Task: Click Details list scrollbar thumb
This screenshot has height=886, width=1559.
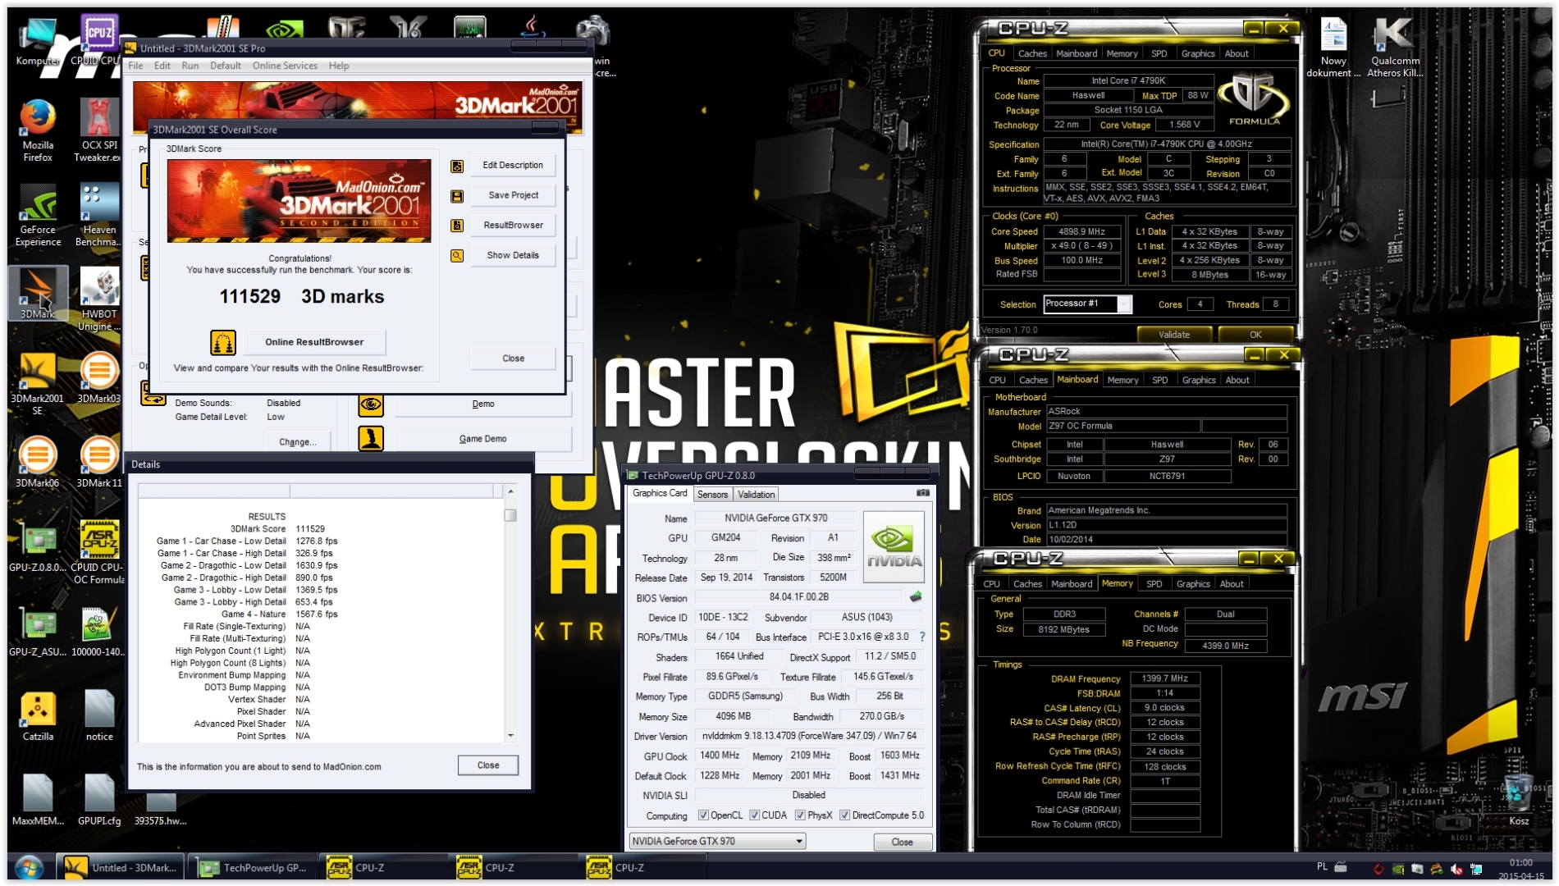Action: (x=510, y=515)
